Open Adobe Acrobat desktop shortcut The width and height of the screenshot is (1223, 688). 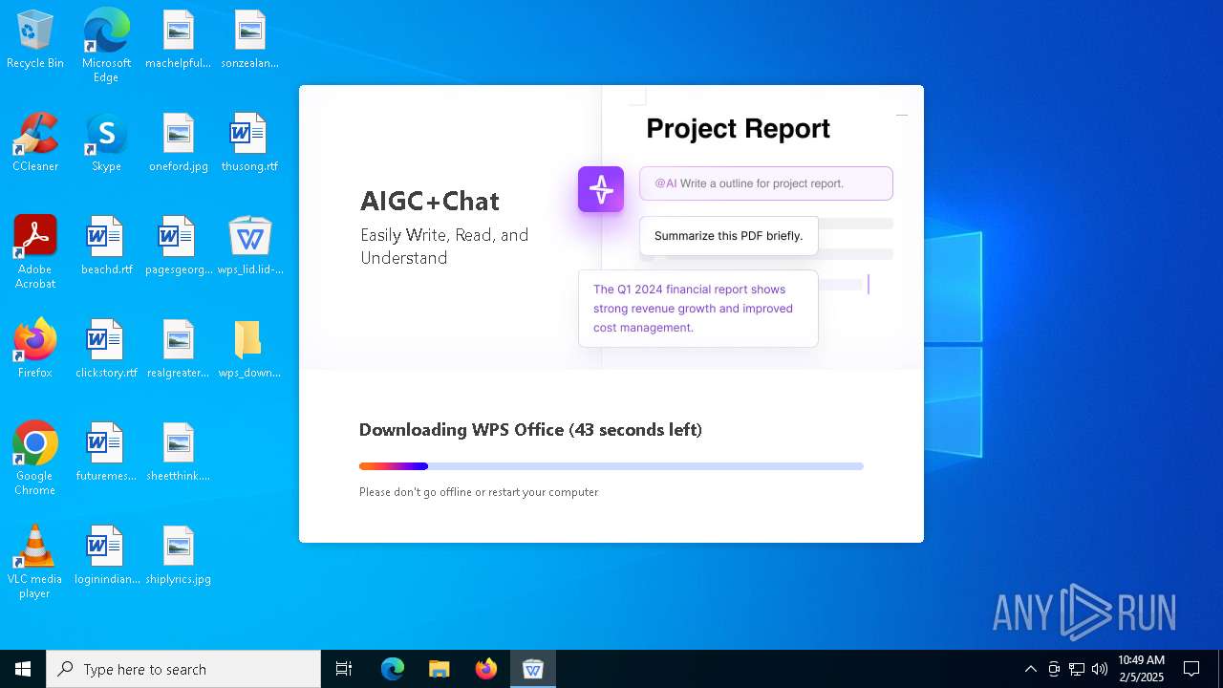point(35,252)
